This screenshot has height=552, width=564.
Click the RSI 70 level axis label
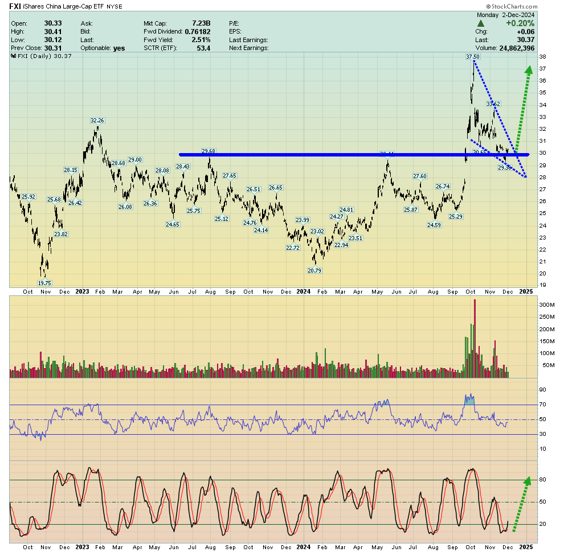point(542,405)
